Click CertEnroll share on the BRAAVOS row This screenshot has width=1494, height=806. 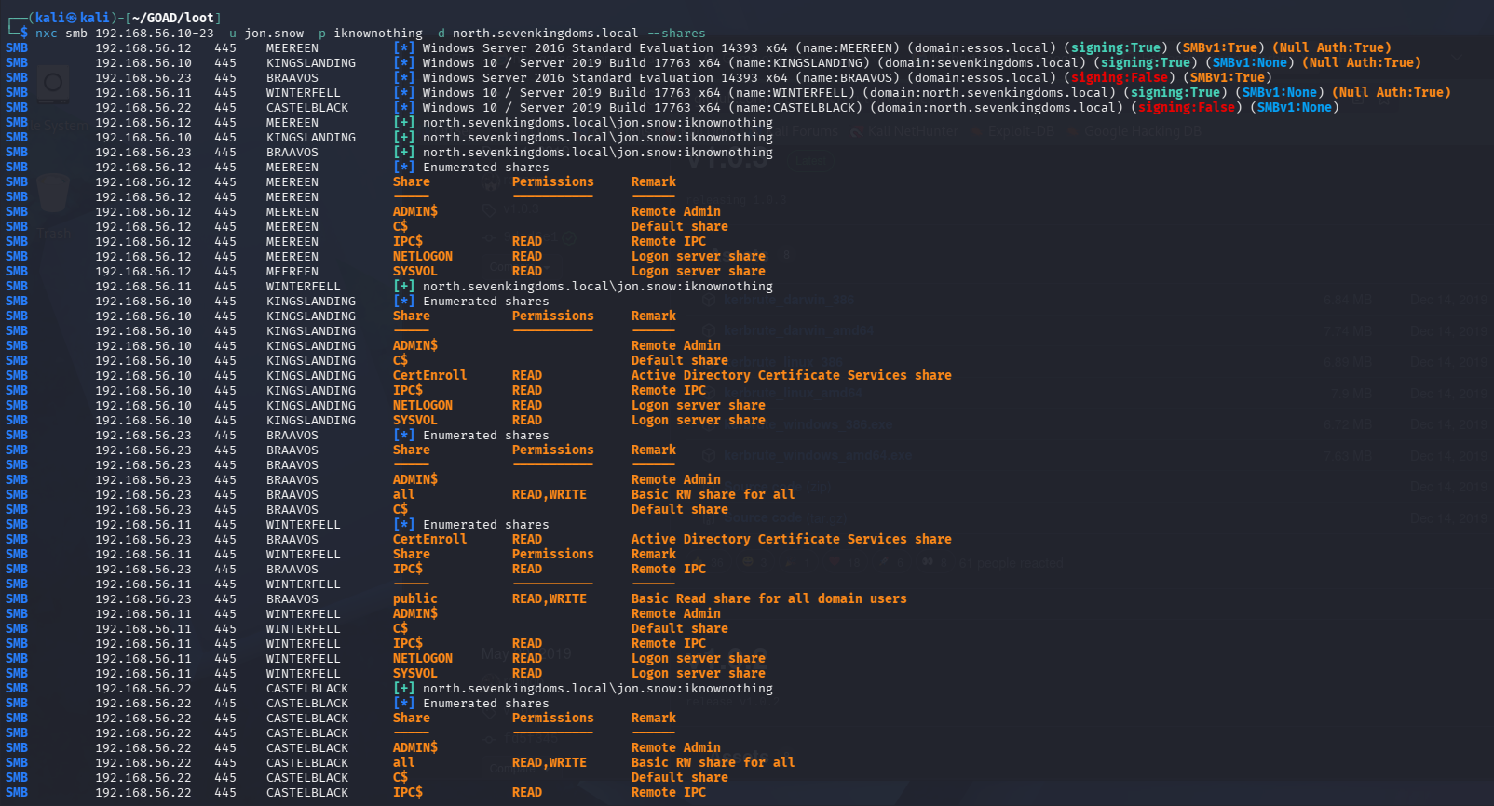pyautogui.click(x=430, y=539)
